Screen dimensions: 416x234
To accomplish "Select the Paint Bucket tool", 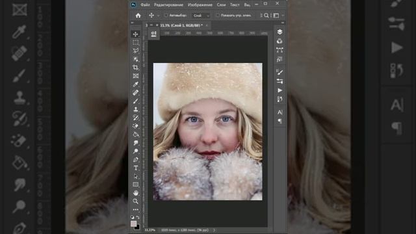I will pos(136,135).
